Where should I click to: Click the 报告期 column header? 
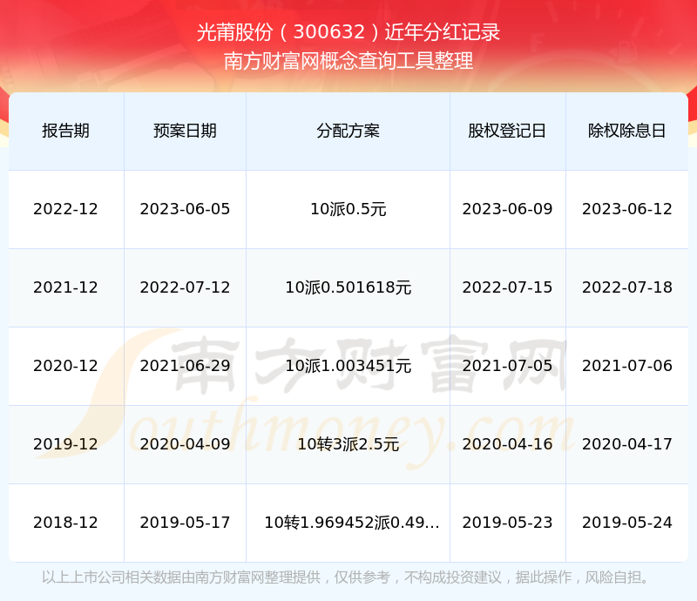click(66, 131)
